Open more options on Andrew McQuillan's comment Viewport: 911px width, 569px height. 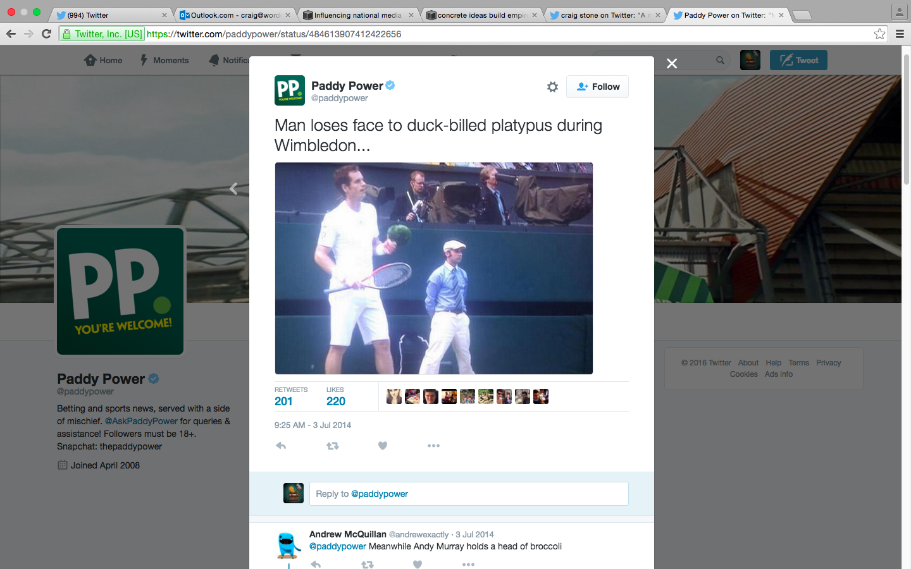468,564
